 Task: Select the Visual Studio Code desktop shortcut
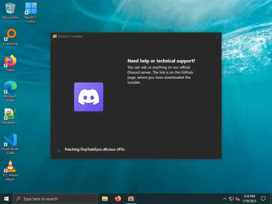(x=10, y=144)
